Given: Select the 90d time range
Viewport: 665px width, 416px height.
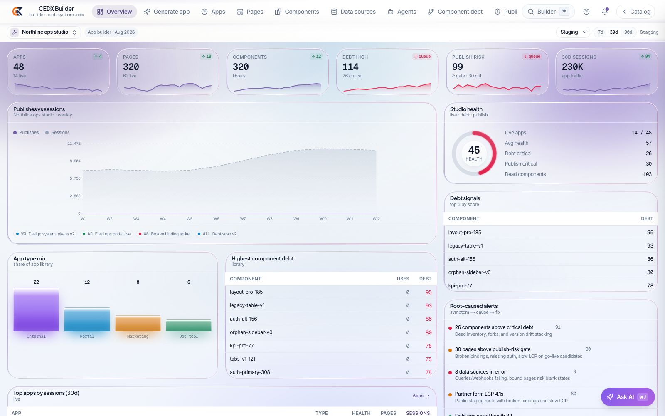Looking at the screenshot, I should (x=628, y=32).
